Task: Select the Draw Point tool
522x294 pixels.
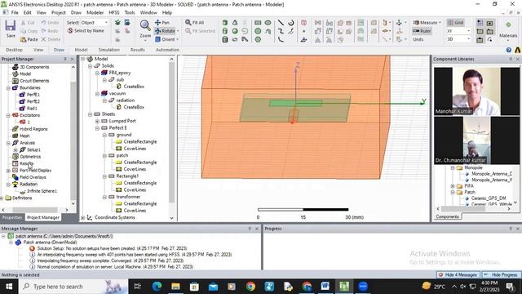Action: click(303, 31)
